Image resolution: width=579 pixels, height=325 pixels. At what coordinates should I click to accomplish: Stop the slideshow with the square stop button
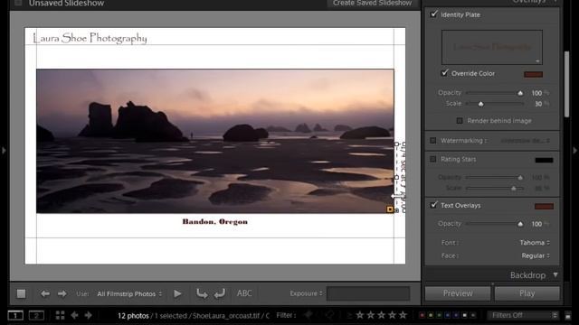[21, 293]
